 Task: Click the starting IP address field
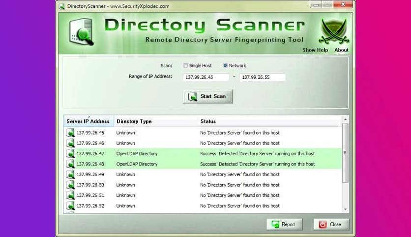(206, 77)
